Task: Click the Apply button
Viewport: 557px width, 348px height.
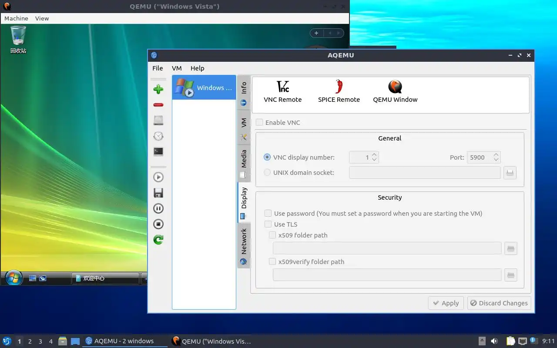Action: click(446, 303)
